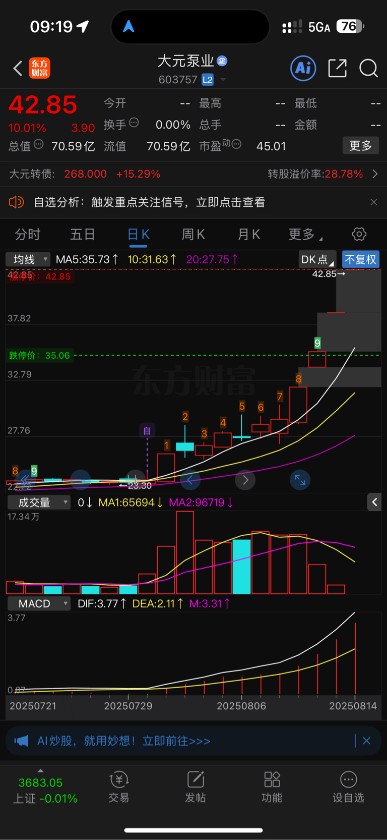Launch the Ai assistant icon
The width and height of the screenshot is (387, 840).
(303, 68)
